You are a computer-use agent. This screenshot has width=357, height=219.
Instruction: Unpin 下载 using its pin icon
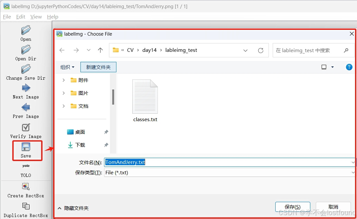(106, 145)
